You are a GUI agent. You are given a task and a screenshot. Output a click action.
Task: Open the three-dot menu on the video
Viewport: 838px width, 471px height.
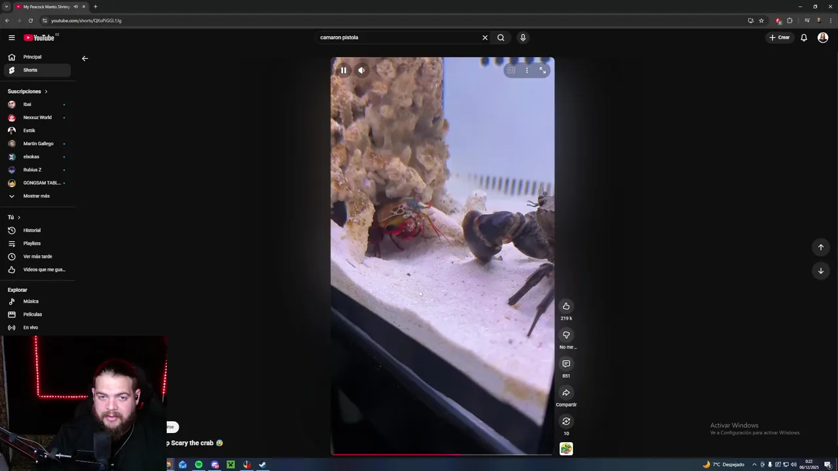coord(527,70)
